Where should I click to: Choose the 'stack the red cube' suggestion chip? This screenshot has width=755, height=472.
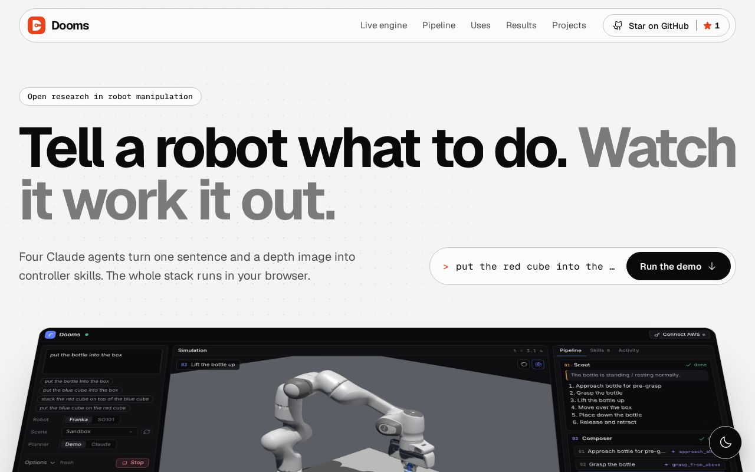tap(95, 399)
